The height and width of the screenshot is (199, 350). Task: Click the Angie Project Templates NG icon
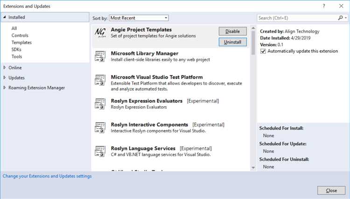click(x=100, y=33)
